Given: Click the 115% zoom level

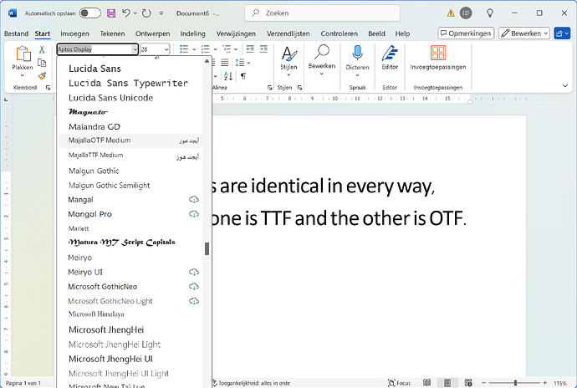Looking at the screenshot, I should pyautogui.click(x=560, y=383).
